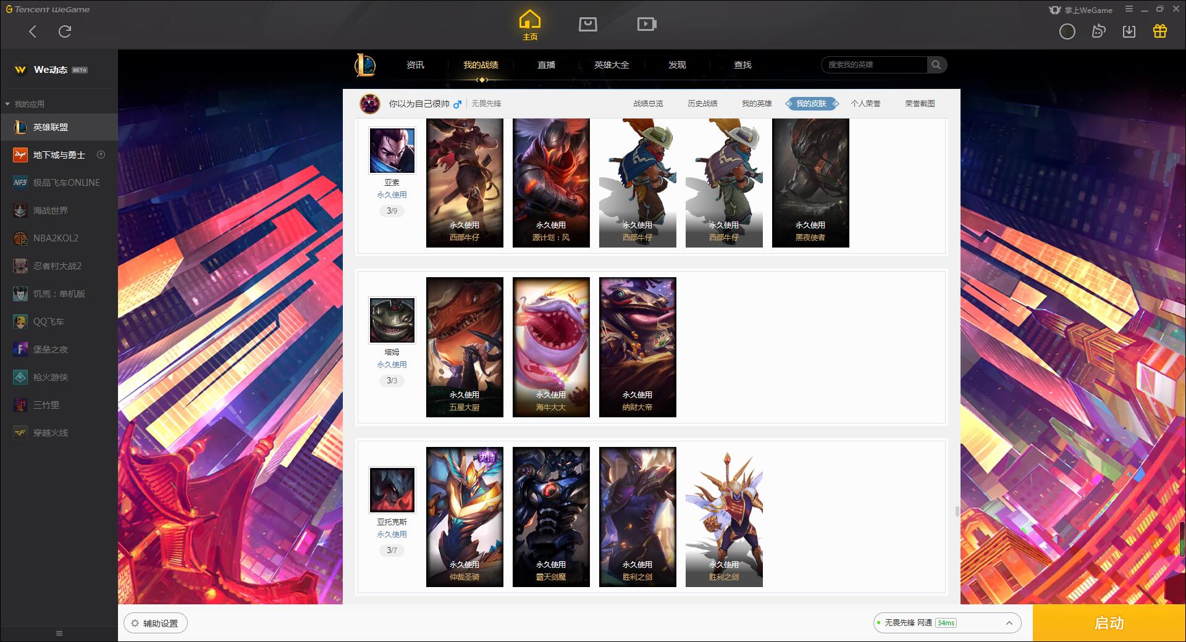Open the 源计划：风 skin card
1186x642 pixels.
coord(551,183)
